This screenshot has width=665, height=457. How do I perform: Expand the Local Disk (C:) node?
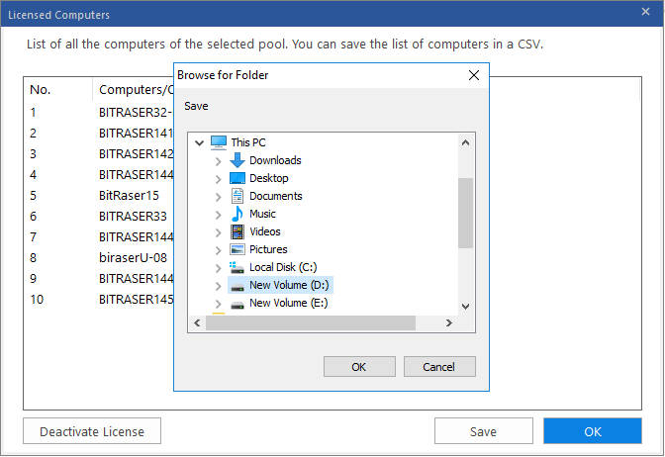click(x=218, y=268)
